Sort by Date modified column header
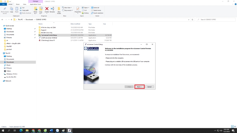The width and height of the screenshot is (237, 133). [x=75, y=24]
